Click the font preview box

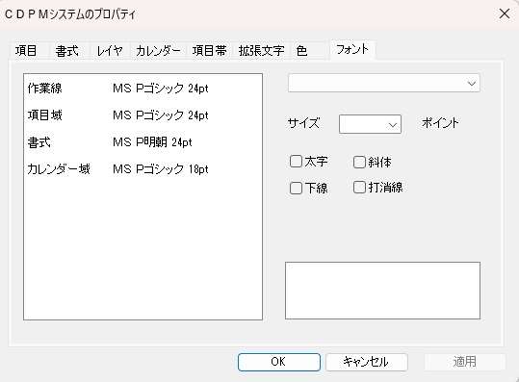(382, 291)
